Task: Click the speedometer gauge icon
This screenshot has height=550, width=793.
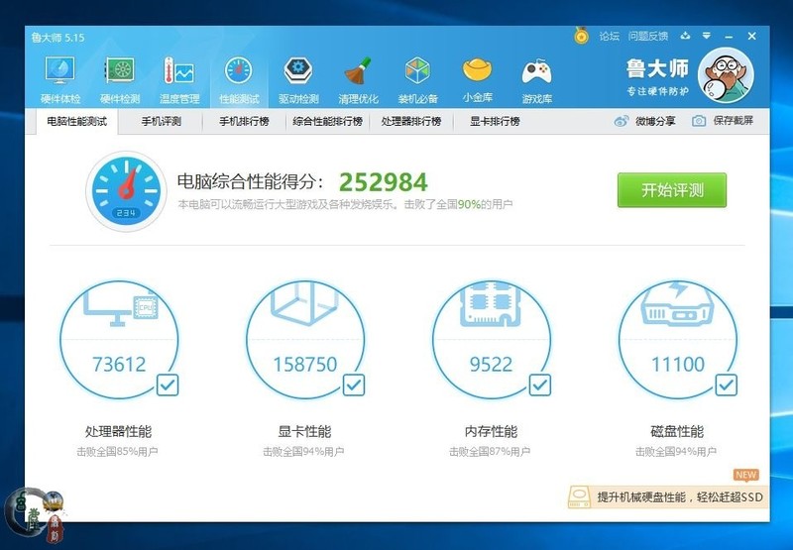Action: (x=126, y=191)
